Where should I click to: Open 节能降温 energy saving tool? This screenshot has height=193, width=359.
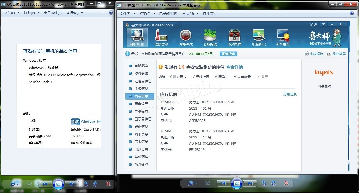[x=210, y=37]
